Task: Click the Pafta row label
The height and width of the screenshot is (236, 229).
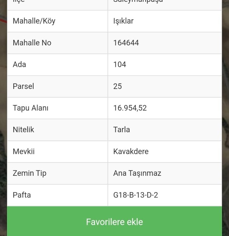Action: point(22,195)
